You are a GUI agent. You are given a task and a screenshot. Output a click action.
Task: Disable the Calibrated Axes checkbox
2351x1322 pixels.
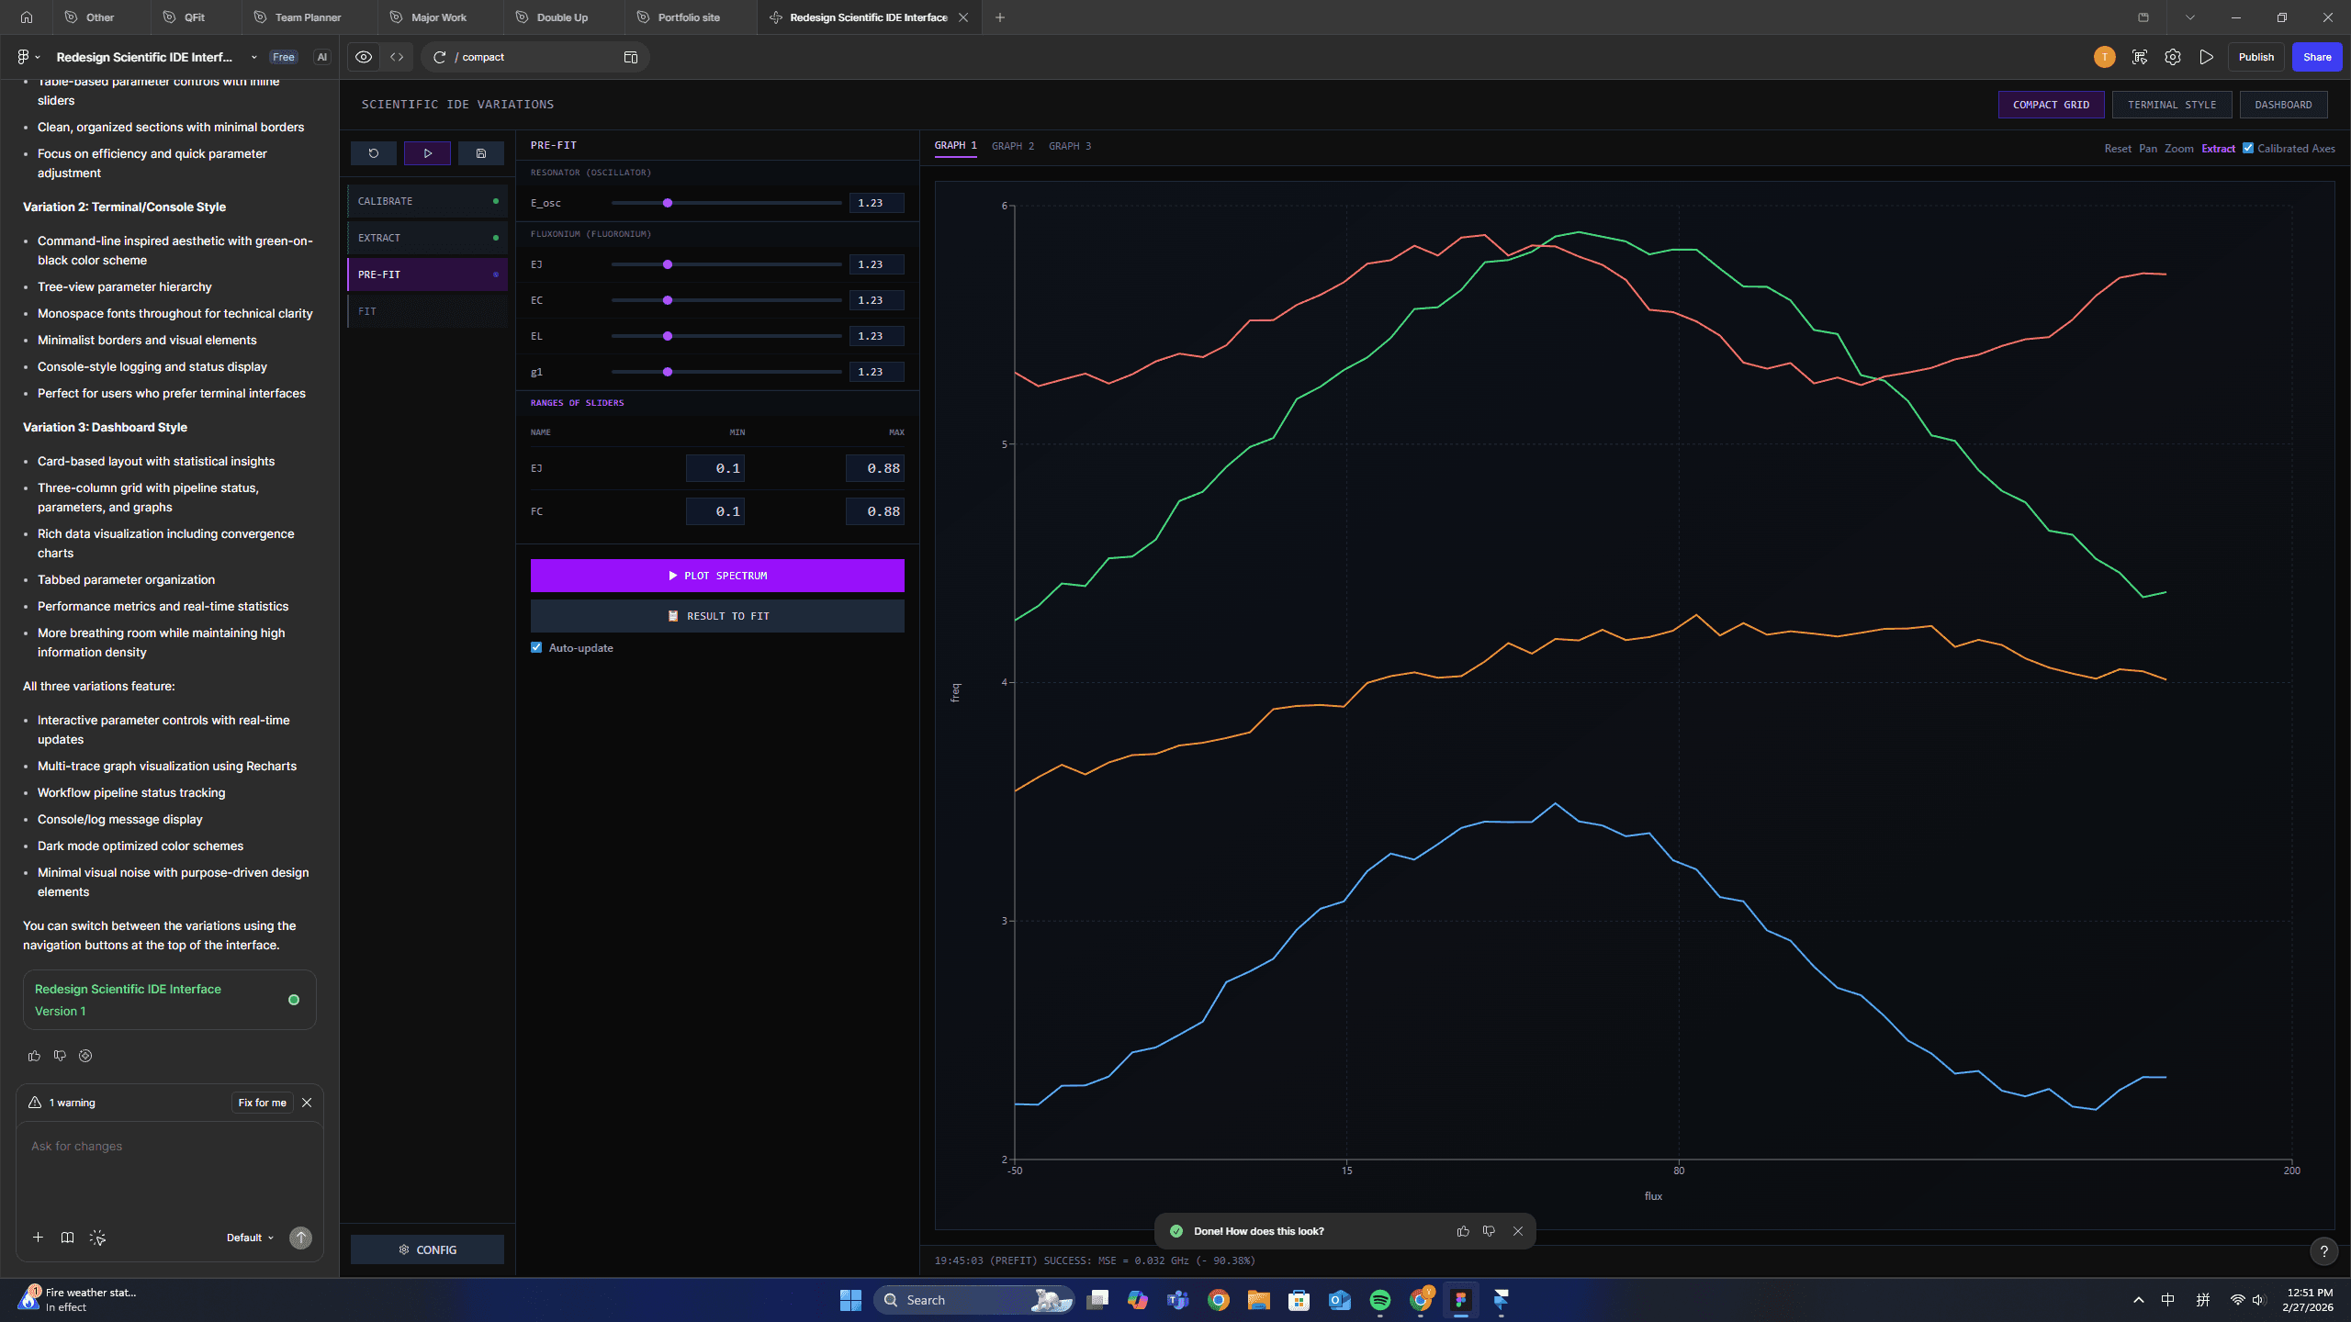[2248, 148]
